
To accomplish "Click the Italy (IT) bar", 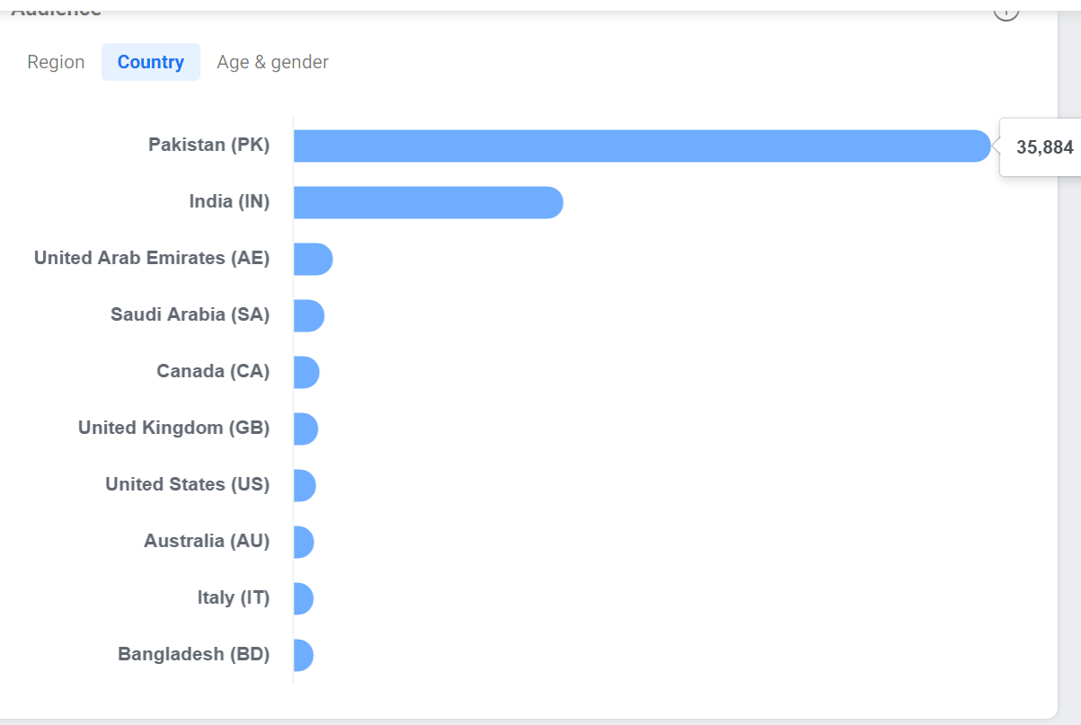I will click(x=304, y=598).
